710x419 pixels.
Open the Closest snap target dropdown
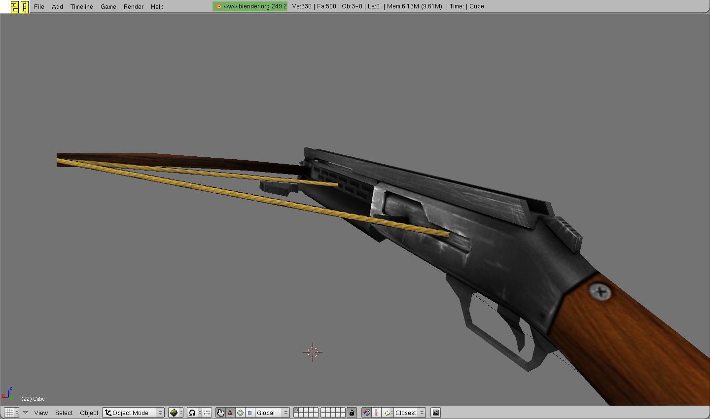409,413
